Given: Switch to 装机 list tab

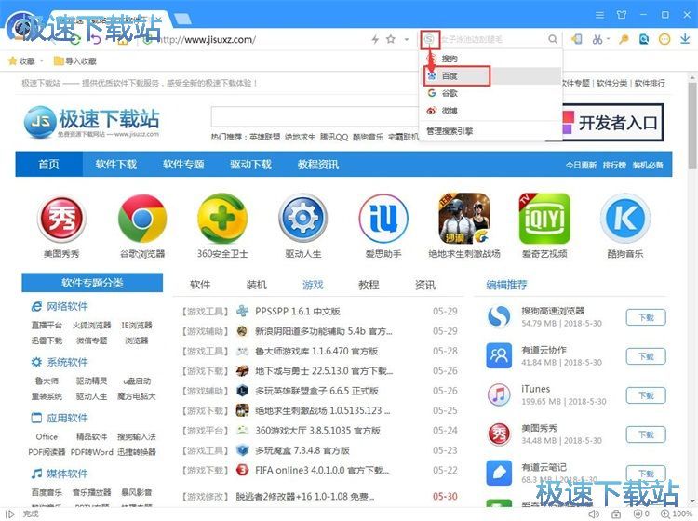Looking at the screenshot, I should [257, 285].
